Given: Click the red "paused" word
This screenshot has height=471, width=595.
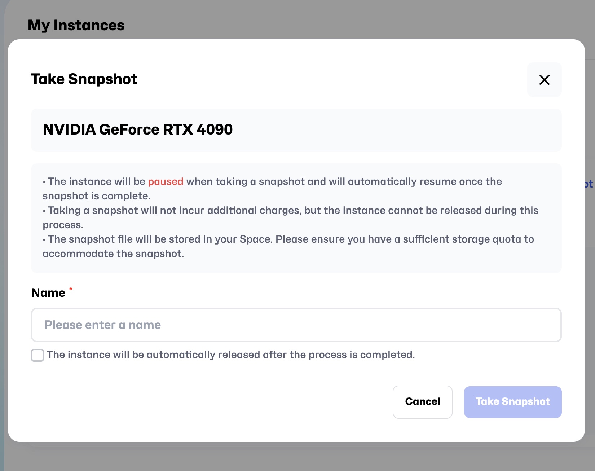Looking at the screenshot, I should click(x=166, y=181).
